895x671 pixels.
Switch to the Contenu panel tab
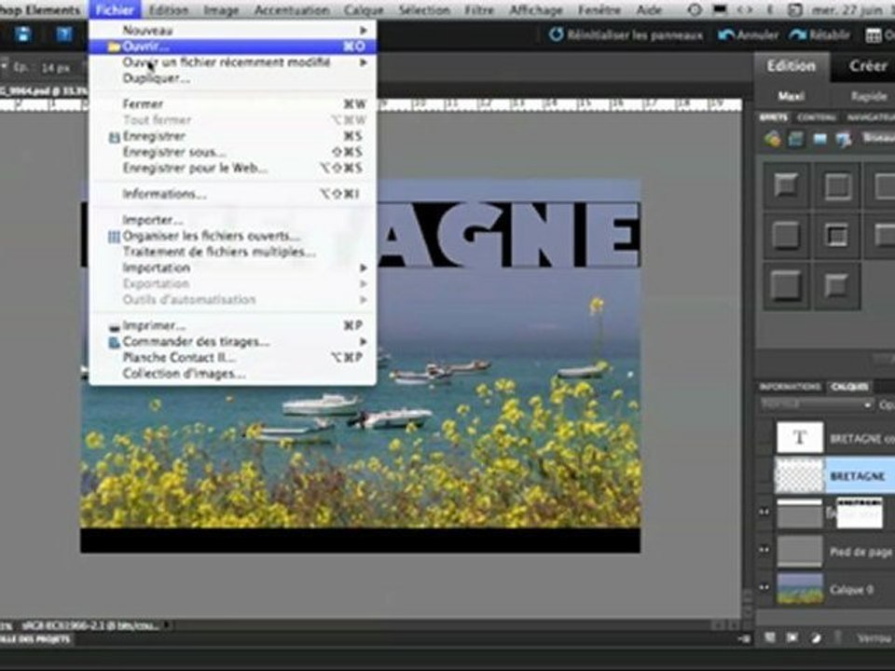point(817,117)
